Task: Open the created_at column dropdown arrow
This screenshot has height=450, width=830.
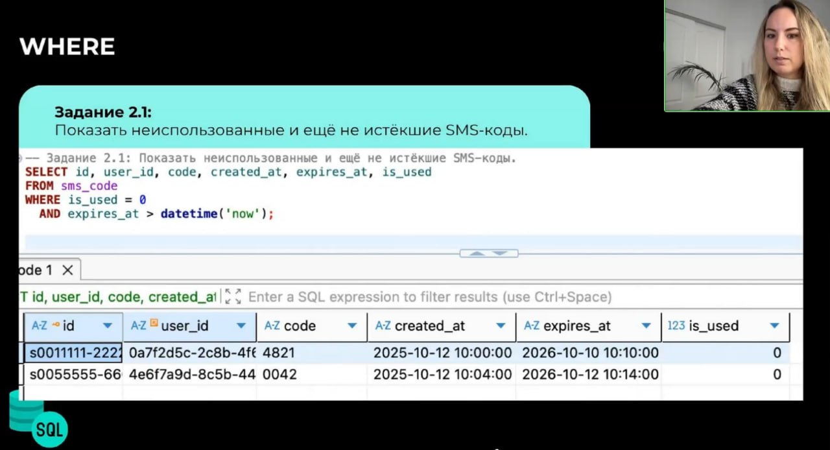Action: pos(501,326)
